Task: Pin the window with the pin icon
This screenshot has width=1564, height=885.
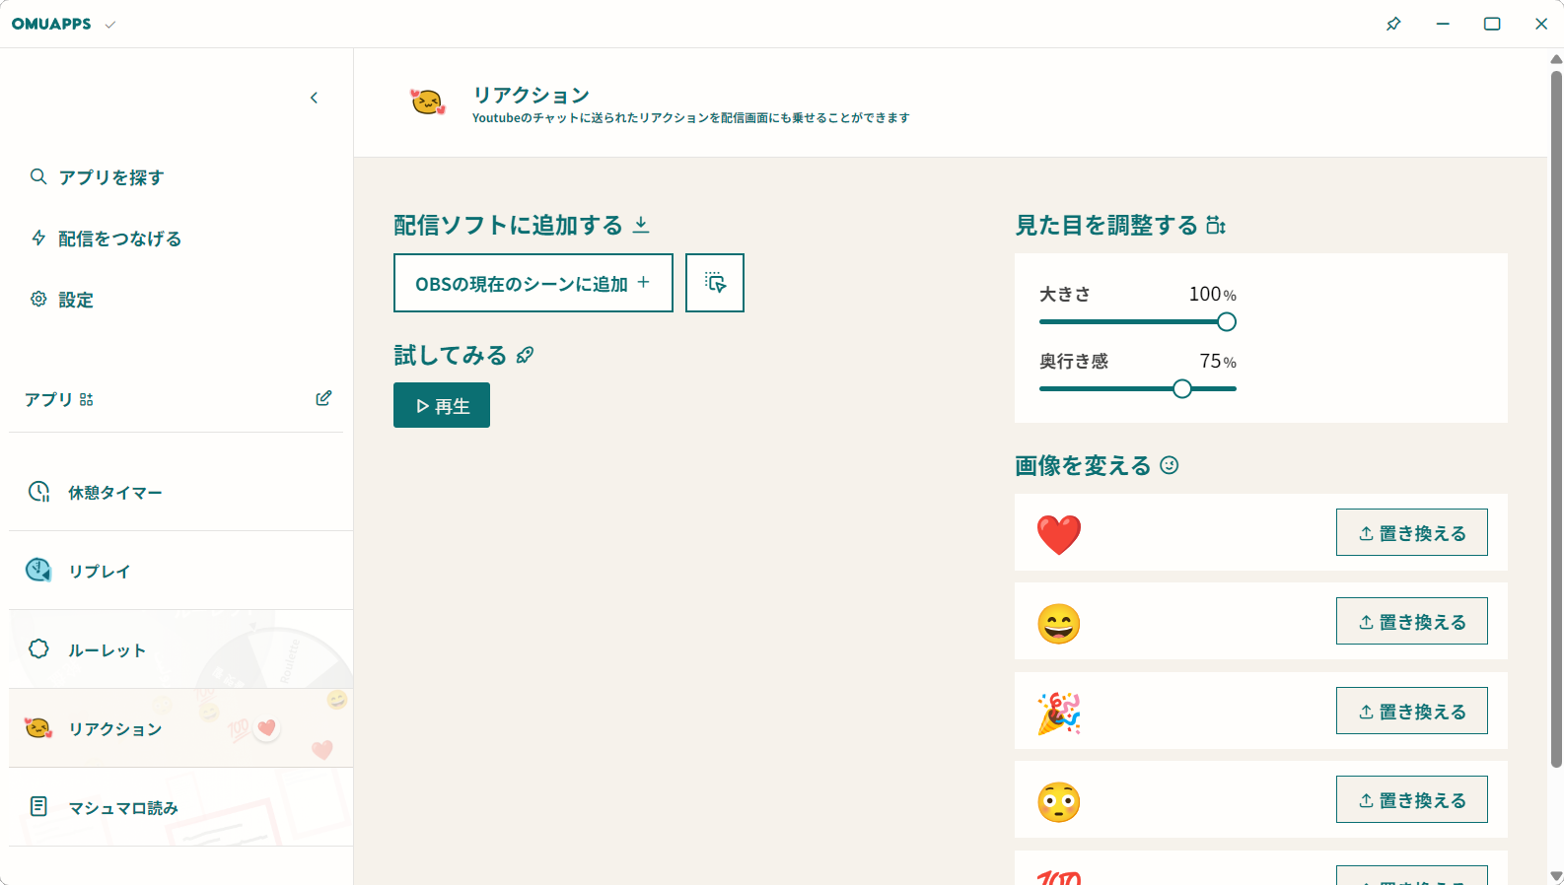Action: point(1393,24)
